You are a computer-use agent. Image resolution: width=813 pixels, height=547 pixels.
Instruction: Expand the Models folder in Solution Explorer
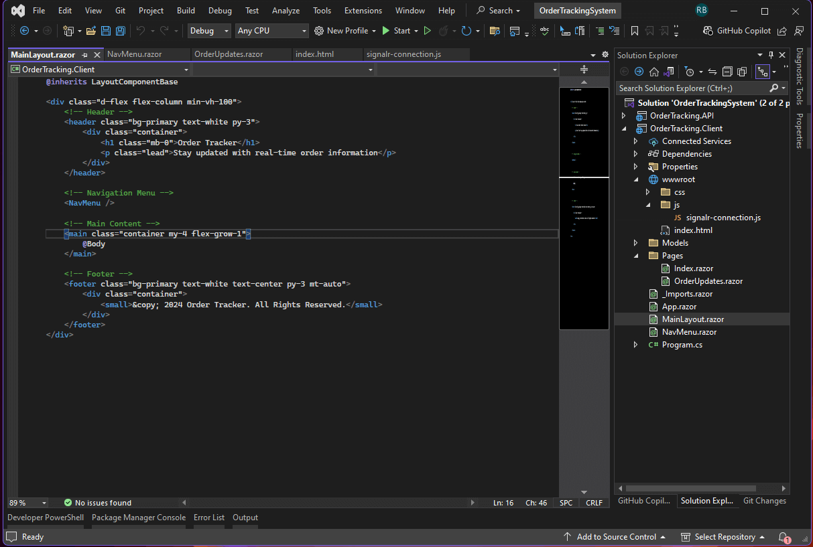(635, 243)
